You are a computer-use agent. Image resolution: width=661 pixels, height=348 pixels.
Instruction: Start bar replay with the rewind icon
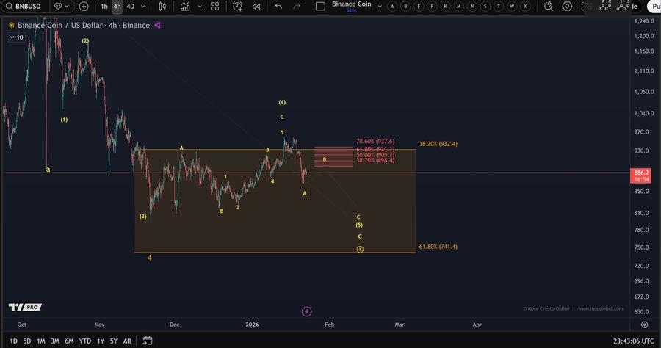256,6
